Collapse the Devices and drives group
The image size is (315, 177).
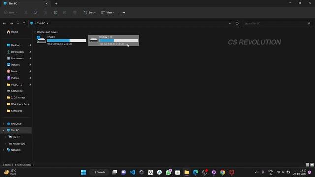pyautogui.click(x=35, y=32)
